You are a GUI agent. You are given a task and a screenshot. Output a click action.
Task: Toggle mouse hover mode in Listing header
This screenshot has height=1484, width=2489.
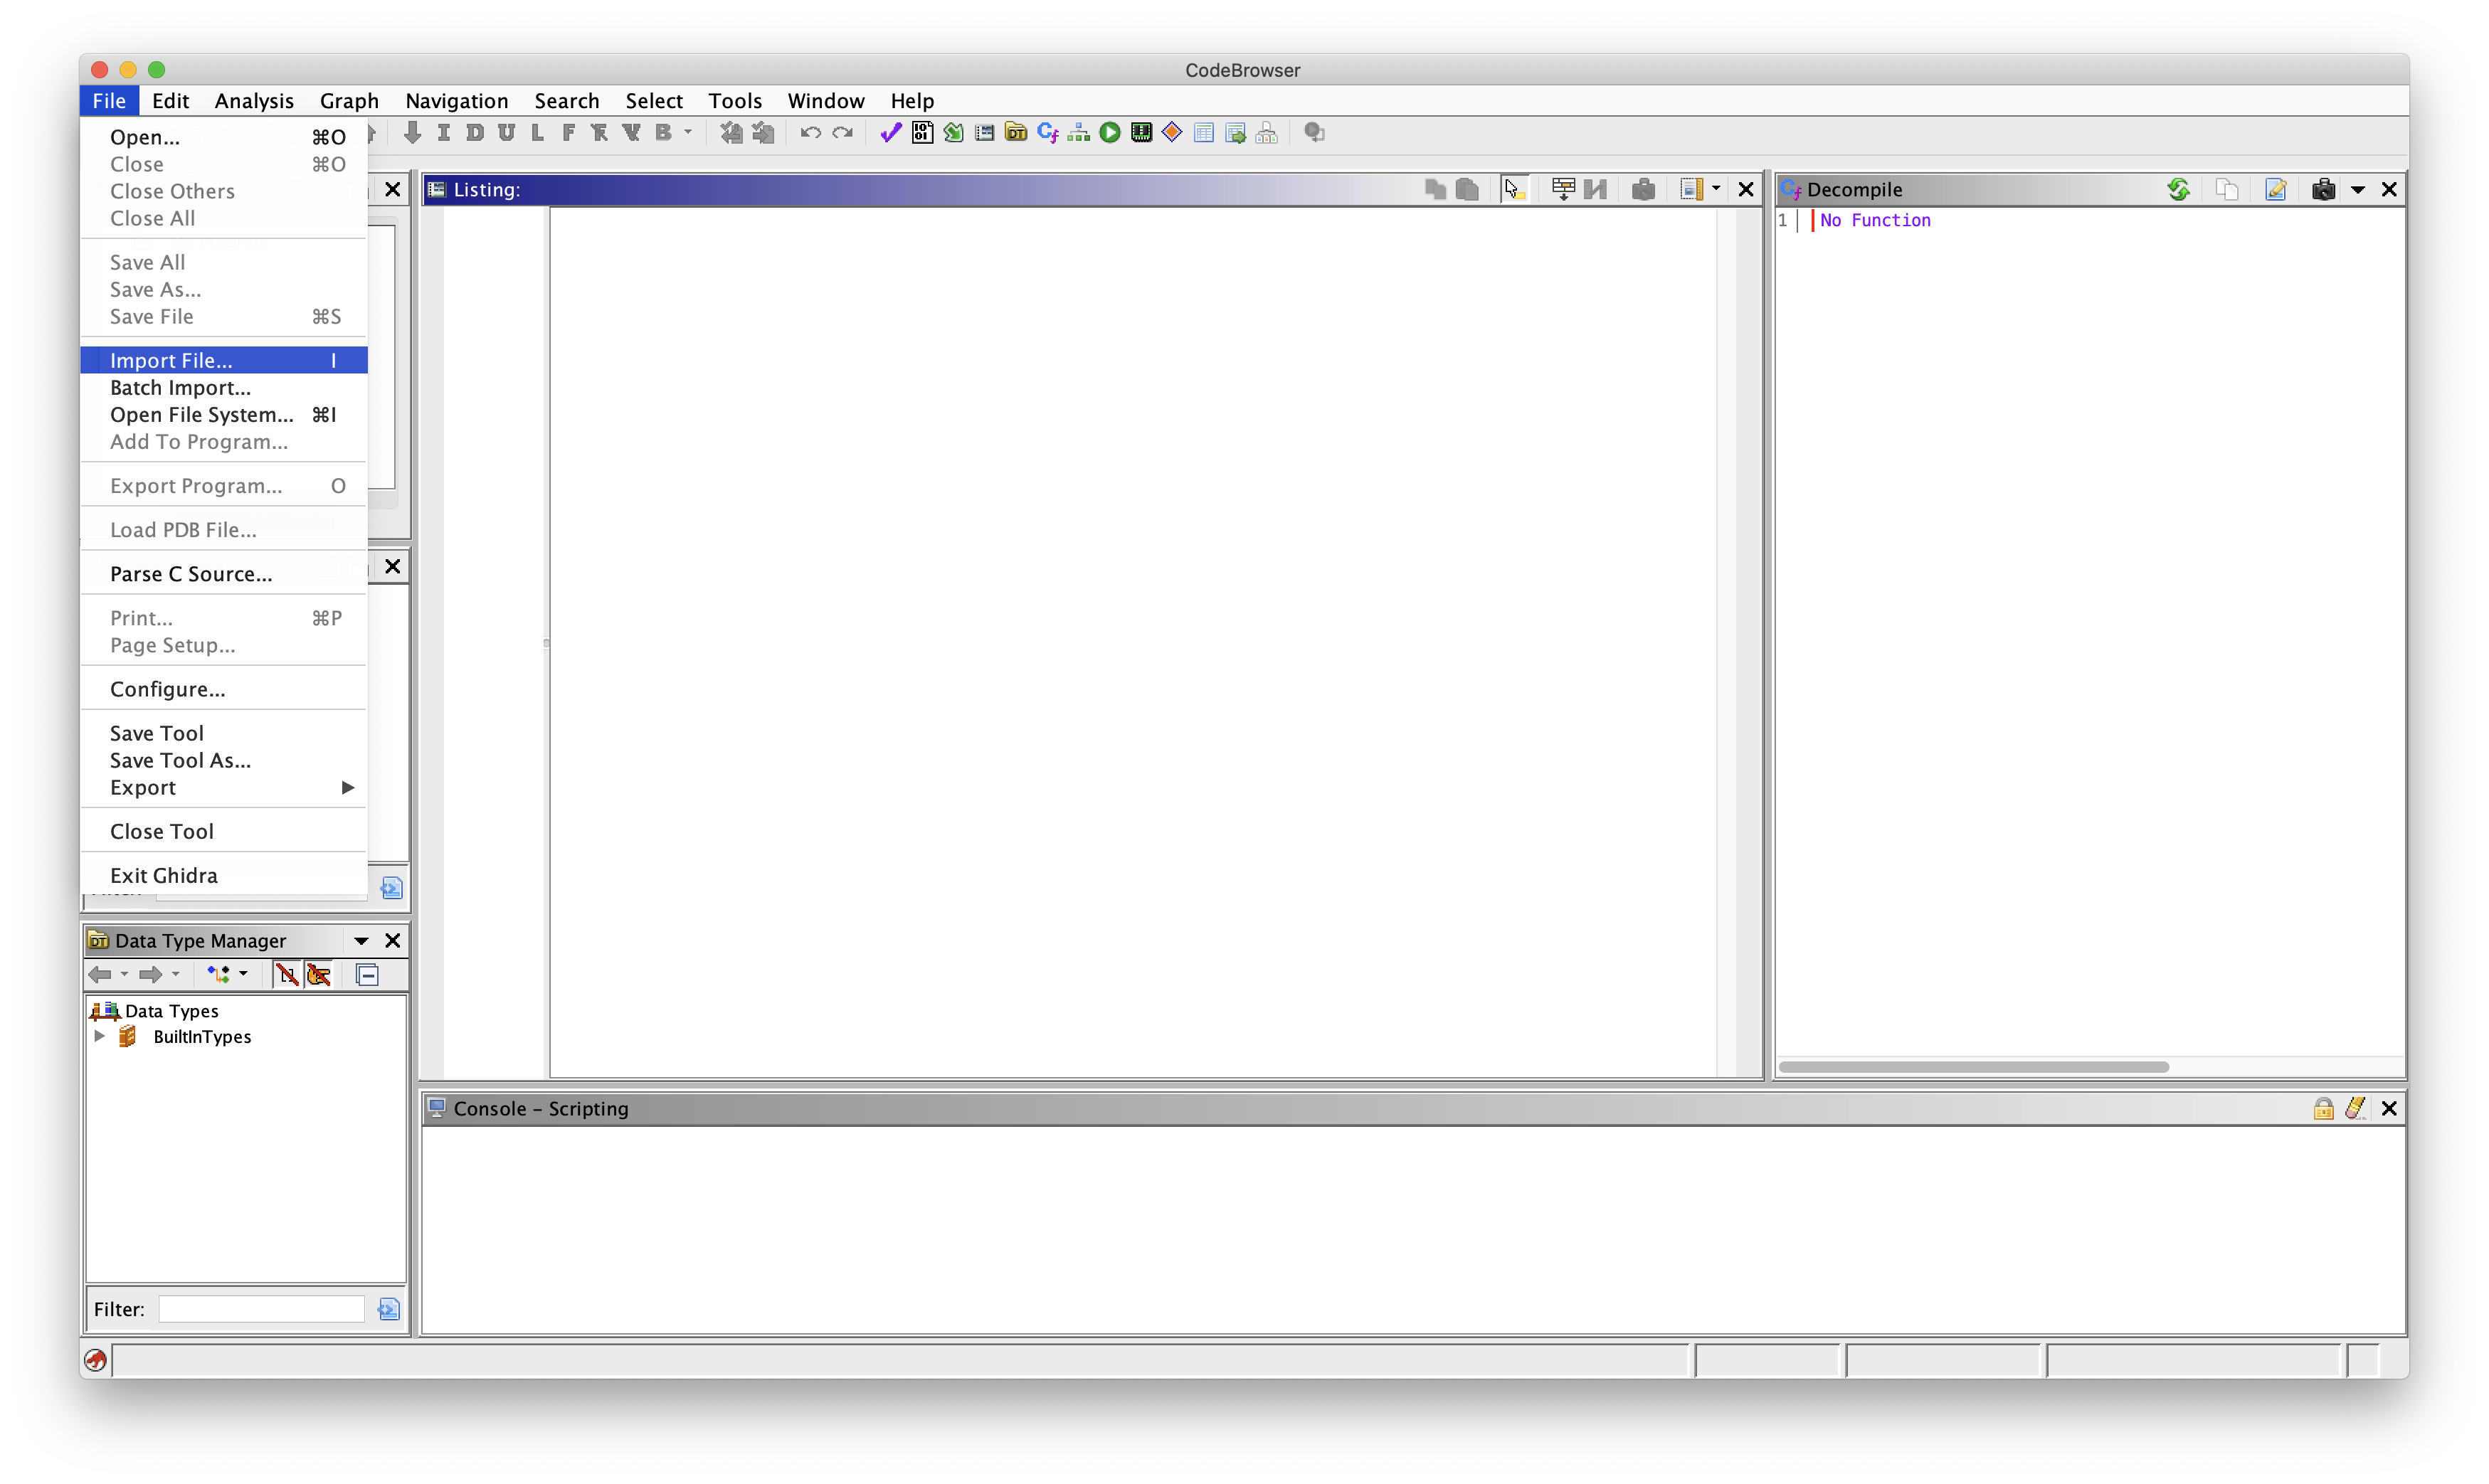coord(1514,189)
